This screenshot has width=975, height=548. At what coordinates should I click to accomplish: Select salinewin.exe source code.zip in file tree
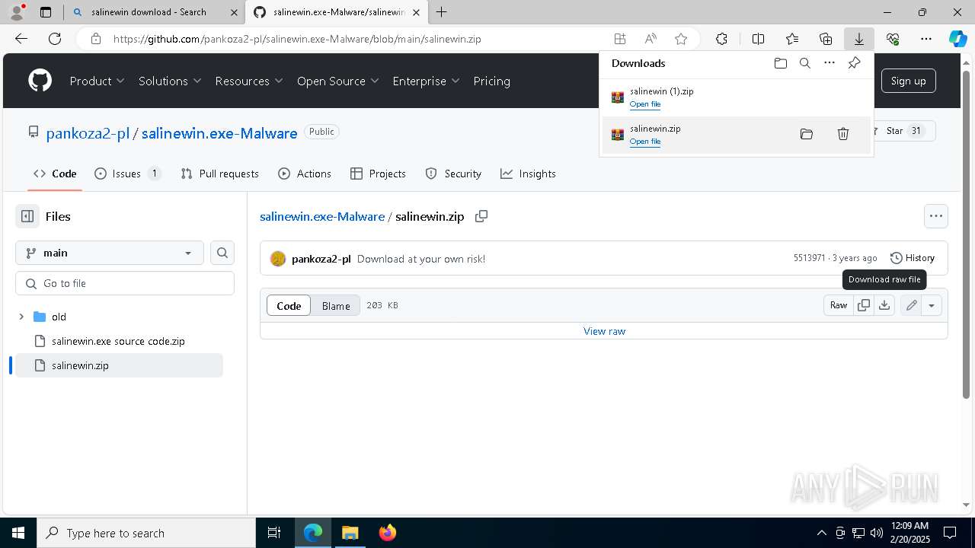pyautogui.click(x=118, y=341)
